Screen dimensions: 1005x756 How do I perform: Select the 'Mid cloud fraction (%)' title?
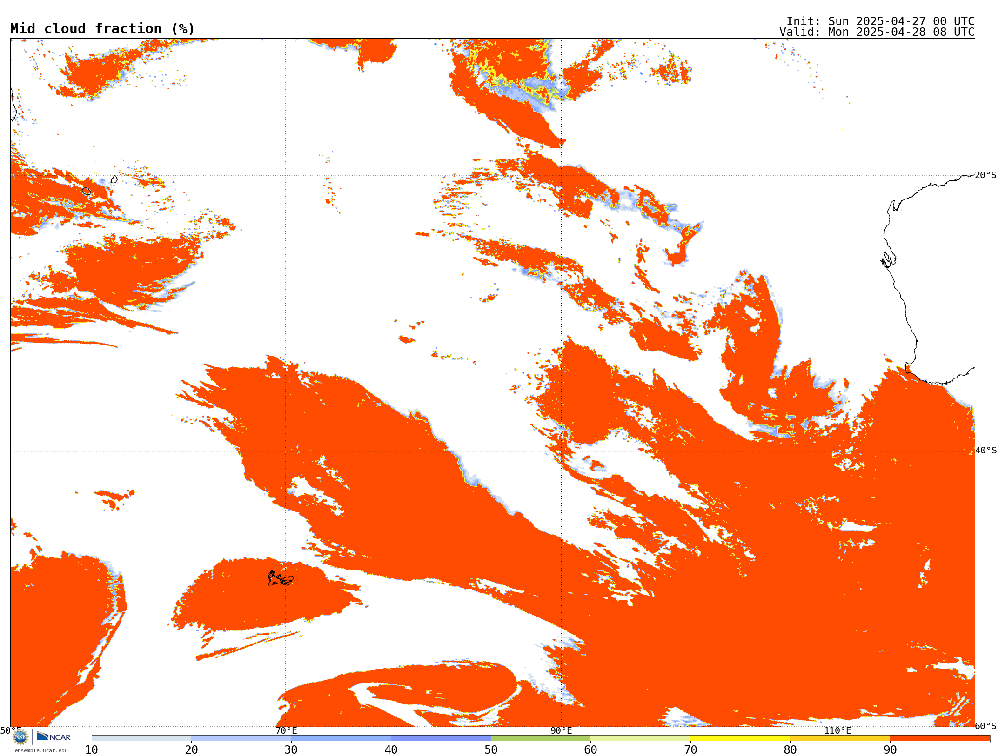click(102, 29)
